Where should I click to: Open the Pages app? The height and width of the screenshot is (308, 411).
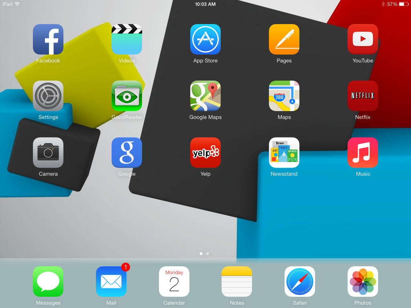(284, 39)
